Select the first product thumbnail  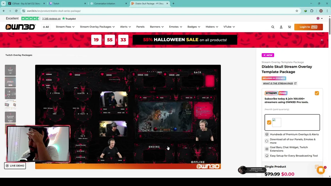point(10,70)
